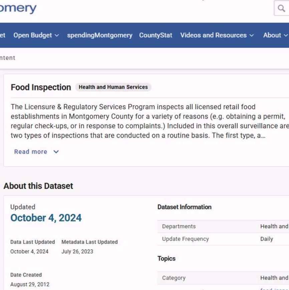Click the search magnifier icon
The image size is (289, 290).
click(x=282, y=8)
